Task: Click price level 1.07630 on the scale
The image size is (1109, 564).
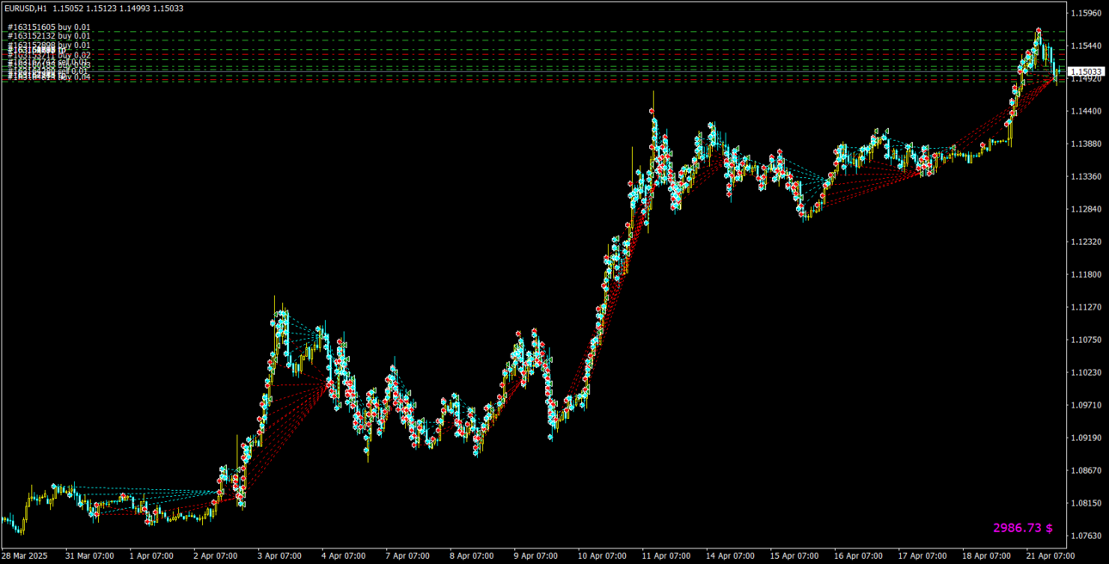Action: pyautogui.click(x=1087, y=536)
